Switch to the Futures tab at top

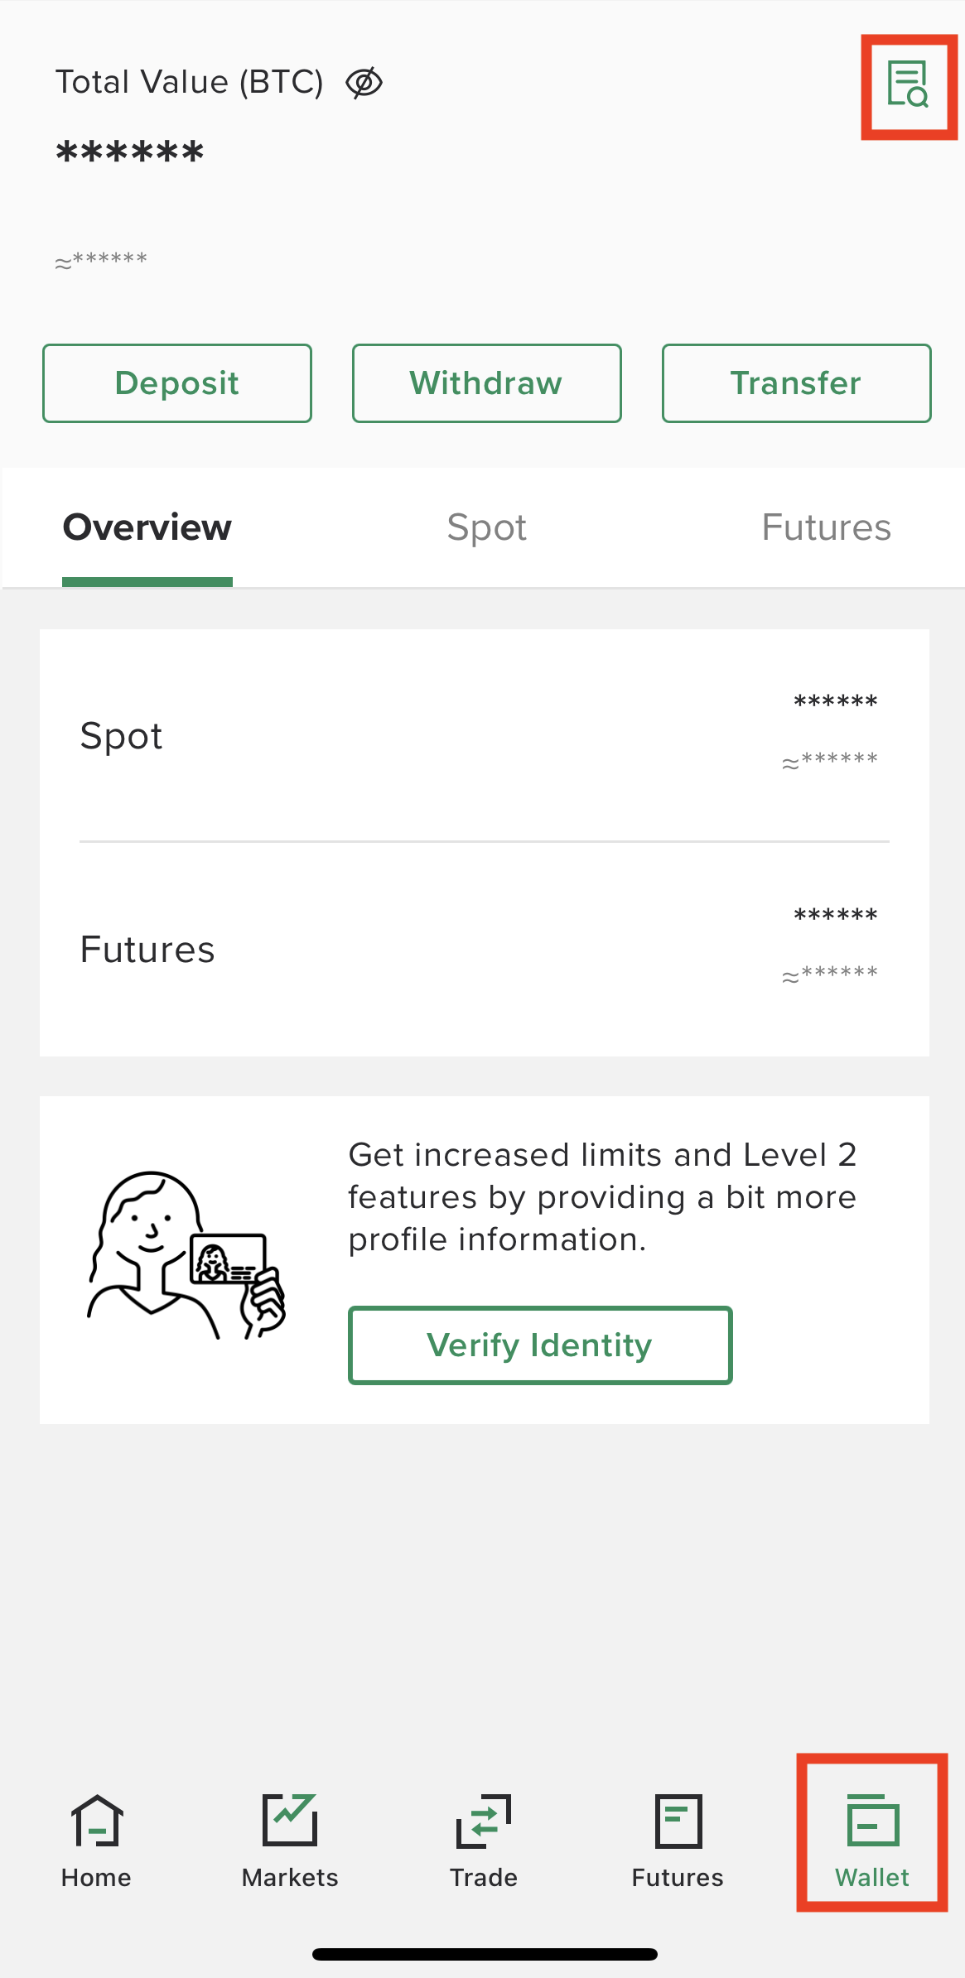click(827, 527)
